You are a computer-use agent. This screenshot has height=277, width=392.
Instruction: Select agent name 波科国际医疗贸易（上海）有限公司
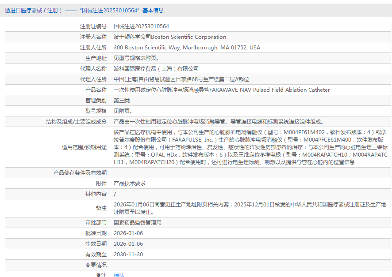pyautogui.click(x=156, y=69)
